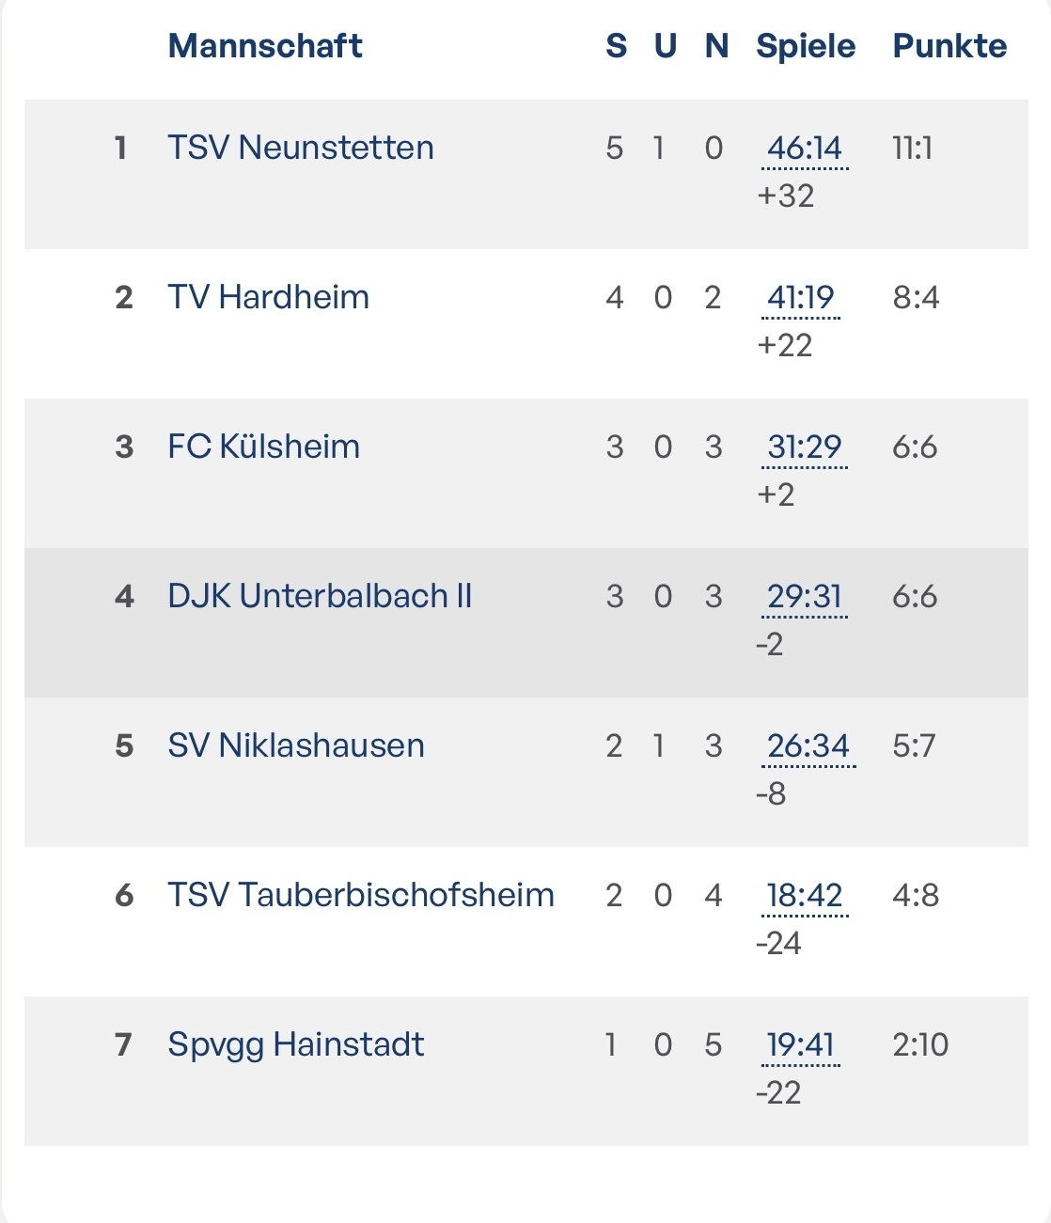Open the 26:34 games score
This screenshot has height=1223, width=1051.
808,746
